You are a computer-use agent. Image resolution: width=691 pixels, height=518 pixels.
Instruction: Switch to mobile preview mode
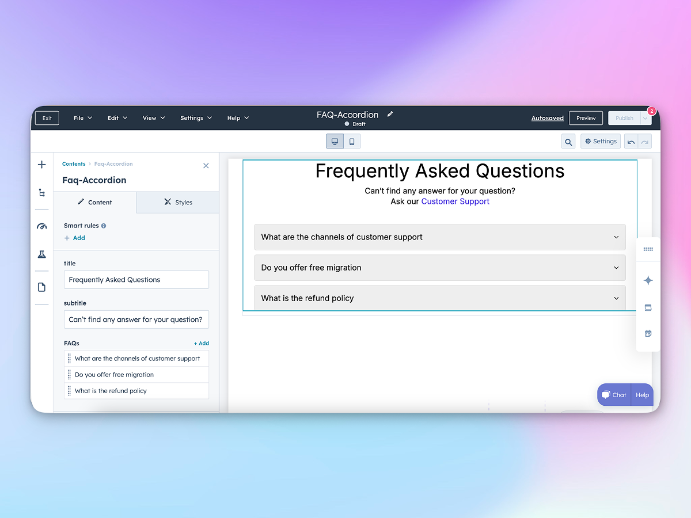click(352, 141)
